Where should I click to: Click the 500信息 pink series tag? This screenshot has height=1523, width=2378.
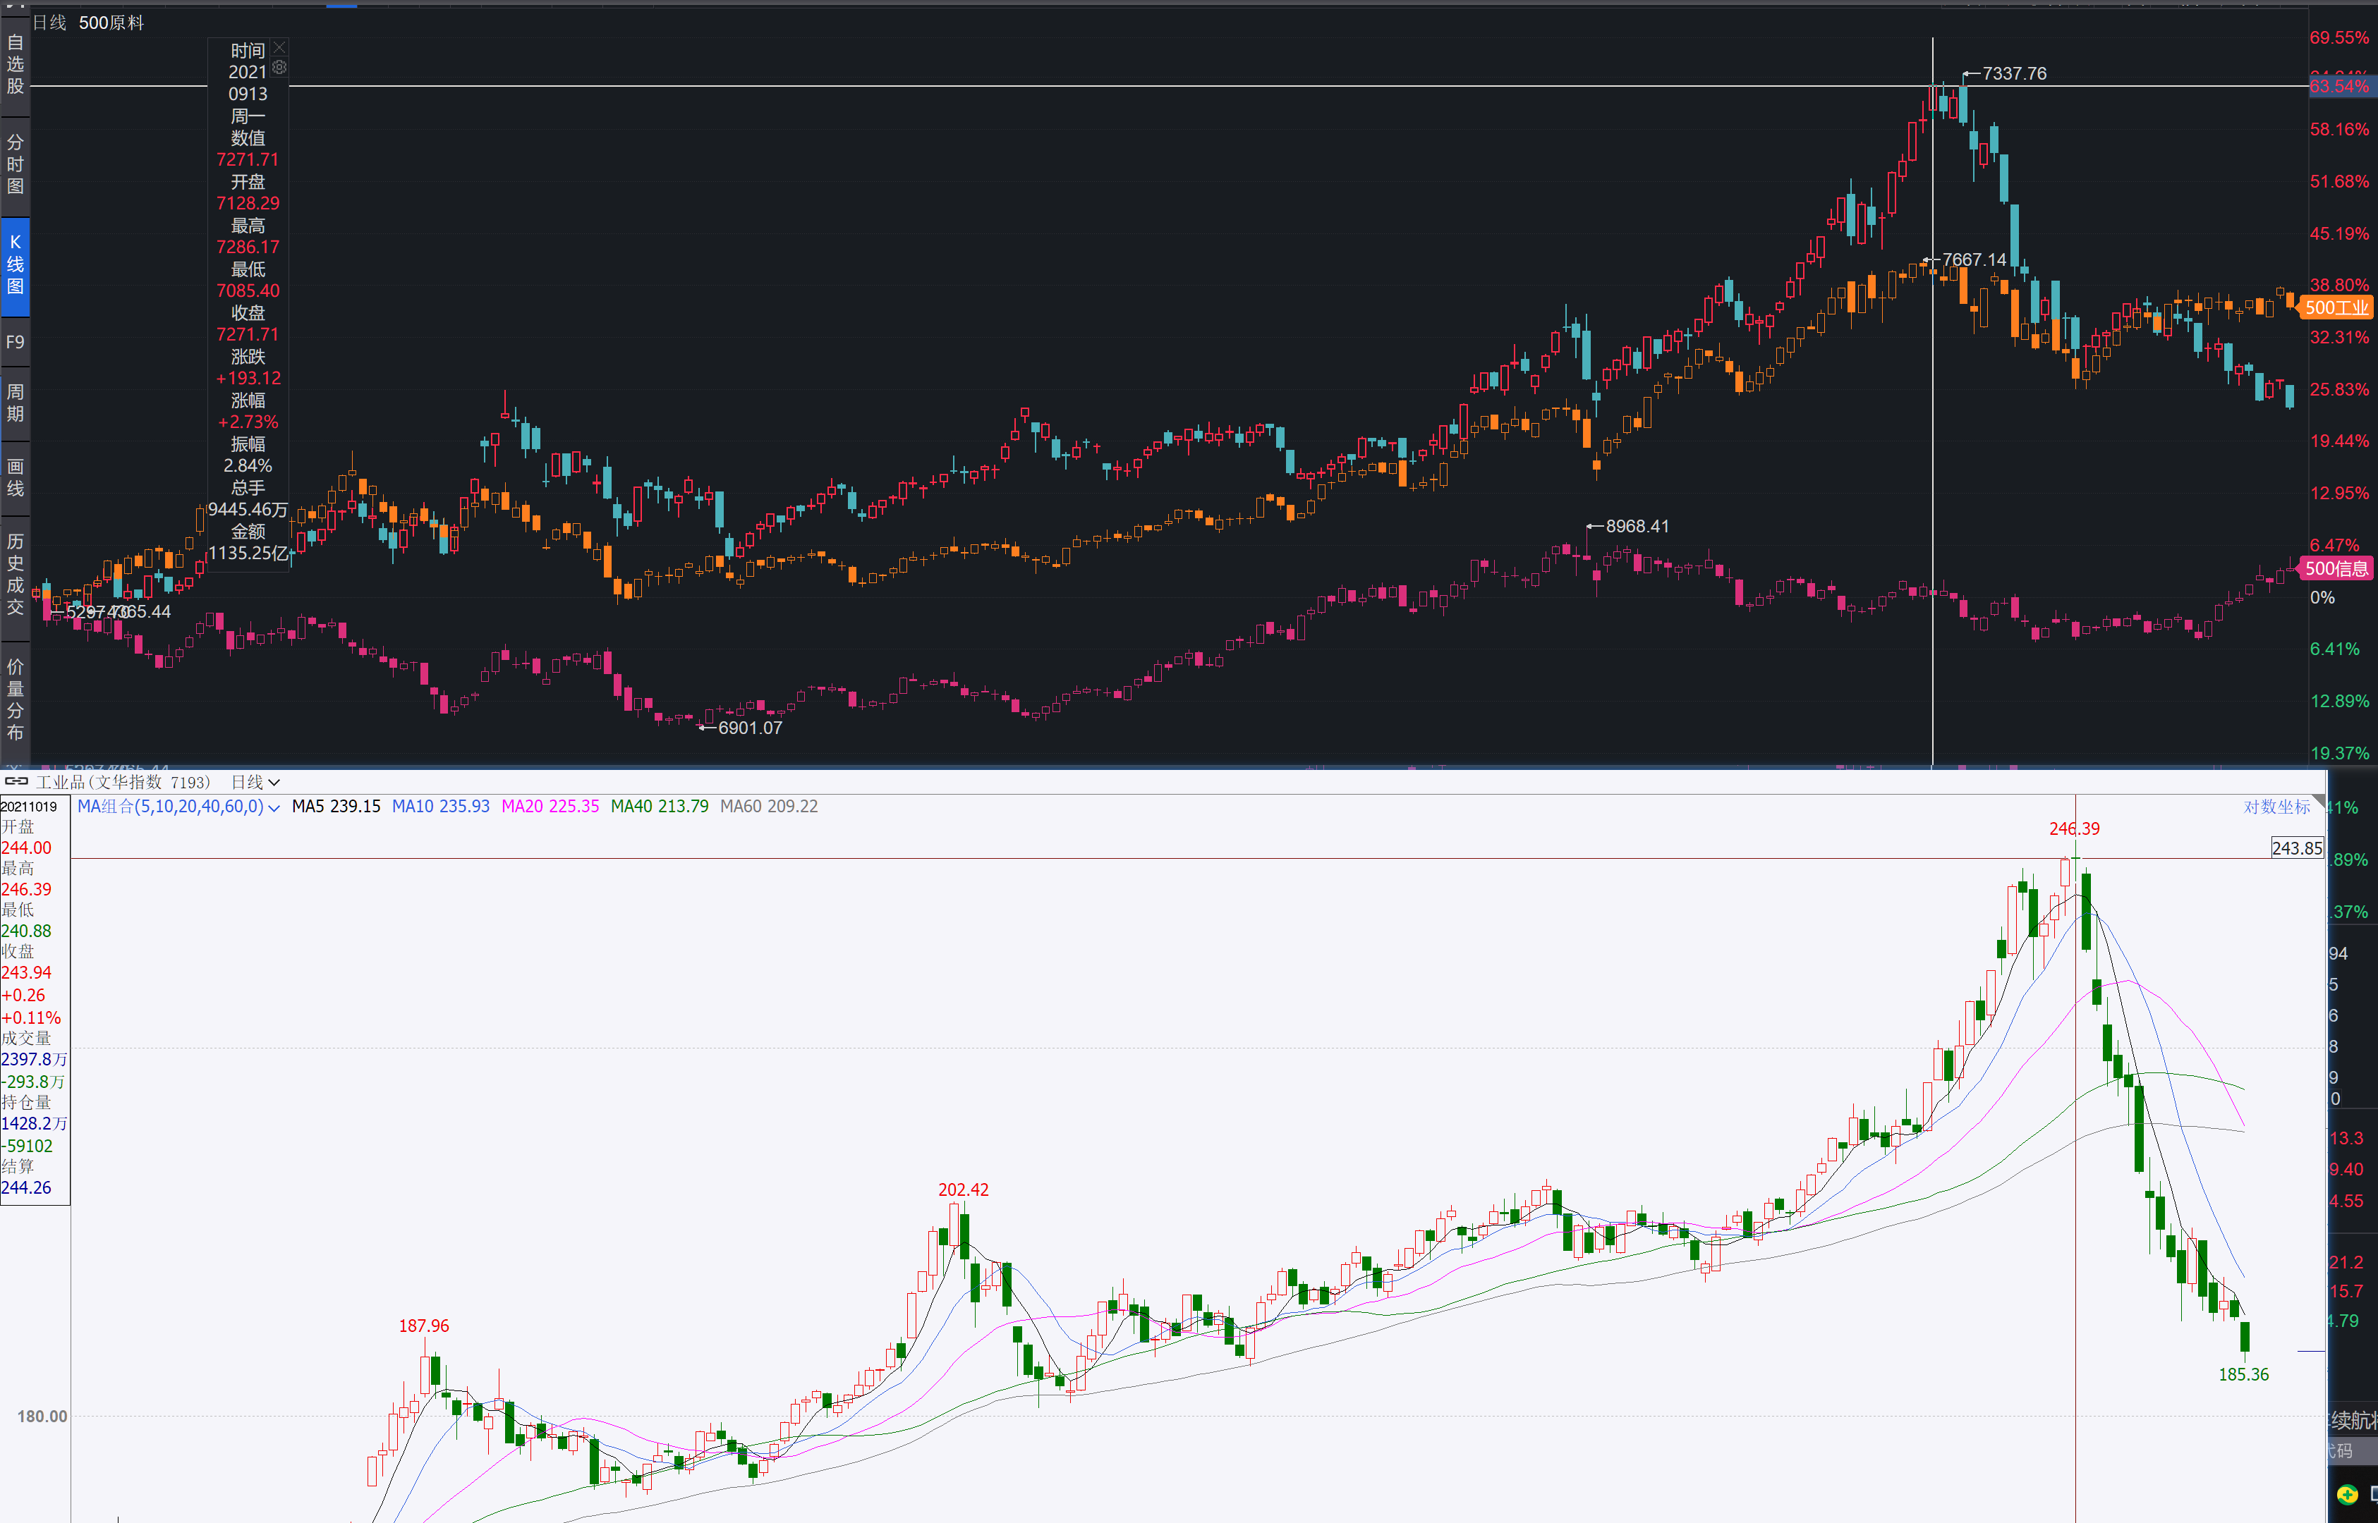[x=2336, y=568]
